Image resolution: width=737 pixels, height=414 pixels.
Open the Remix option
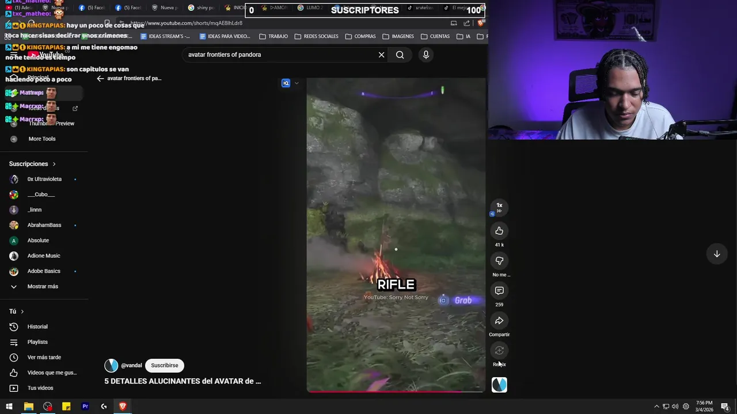pyautogui.click(x=499, y=350)
